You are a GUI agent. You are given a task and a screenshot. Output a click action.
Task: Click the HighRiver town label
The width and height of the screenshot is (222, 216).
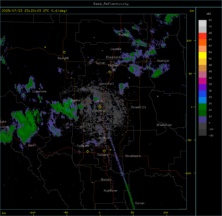[x=111, y=191]
